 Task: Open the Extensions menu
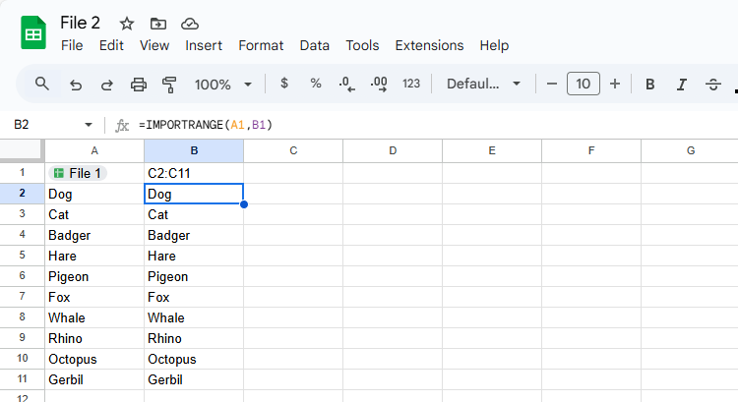click(x=429, y=45)
